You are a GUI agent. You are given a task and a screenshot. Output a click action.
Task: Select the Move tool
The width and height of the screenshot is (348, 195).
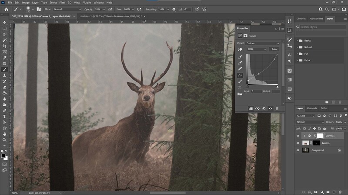point(4,23)
